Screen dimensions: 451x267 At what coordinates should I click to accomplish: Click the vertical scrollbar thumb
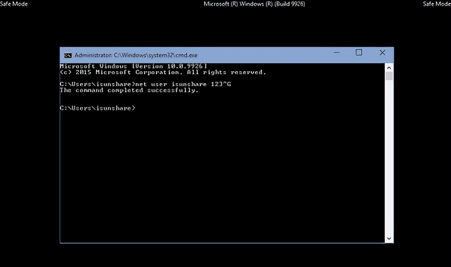pyautogui.click(x=389, y=76)
